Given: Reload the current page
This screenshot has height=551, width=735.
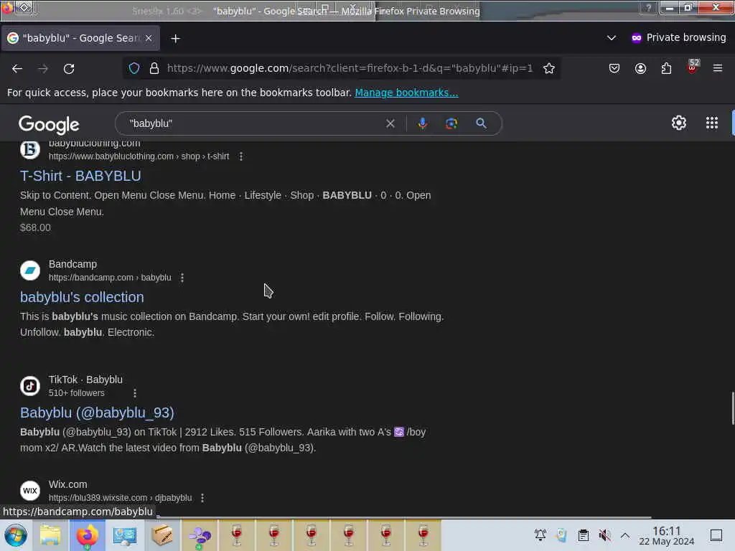Looking at the screenshot, I should click(x=69, y=68).
